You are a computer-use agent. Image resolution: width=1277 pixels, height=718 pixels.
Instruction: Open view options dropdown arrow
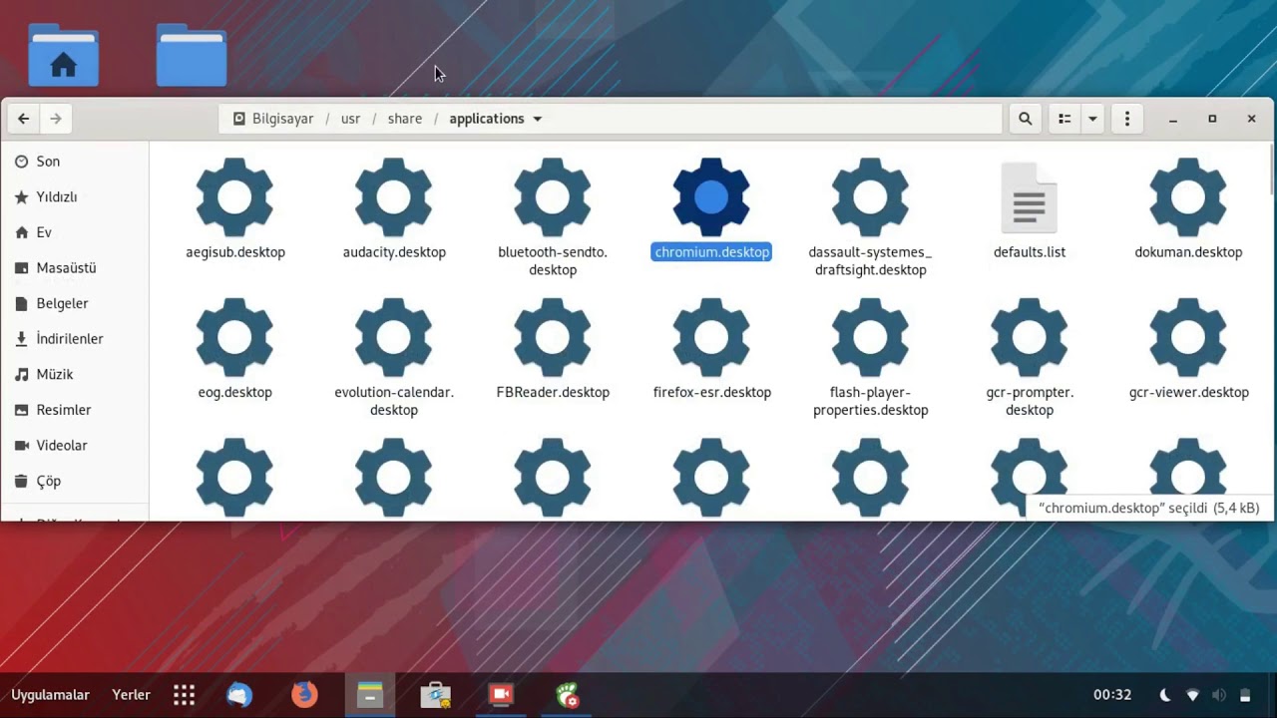(1092, 119)
